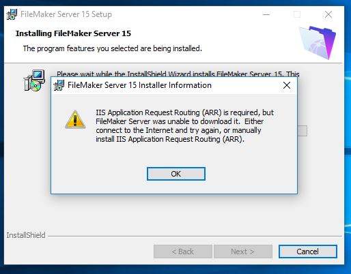
Task: Click the Installer Information dialog title text
Action: tap(139, 85)
